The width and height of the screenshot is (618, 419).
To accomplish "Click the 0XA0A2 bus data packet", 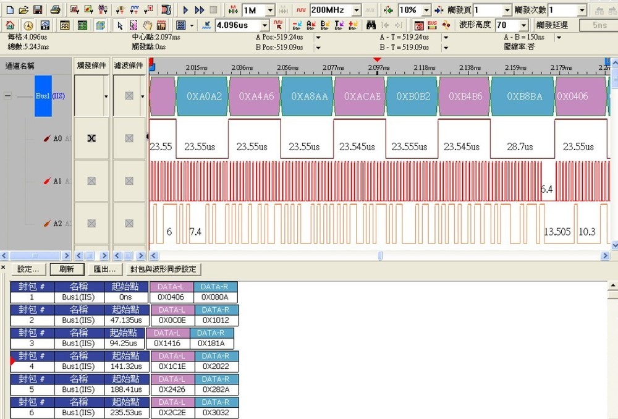I will [x=203, y=96].
